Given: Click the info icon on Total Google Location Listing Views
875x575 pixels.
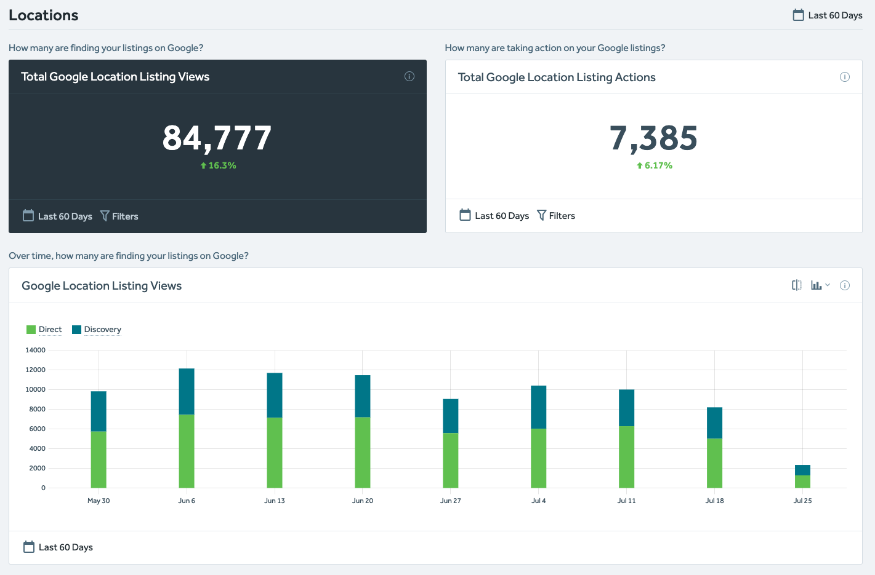Looking at the screenshot, I should pos(409,76).
